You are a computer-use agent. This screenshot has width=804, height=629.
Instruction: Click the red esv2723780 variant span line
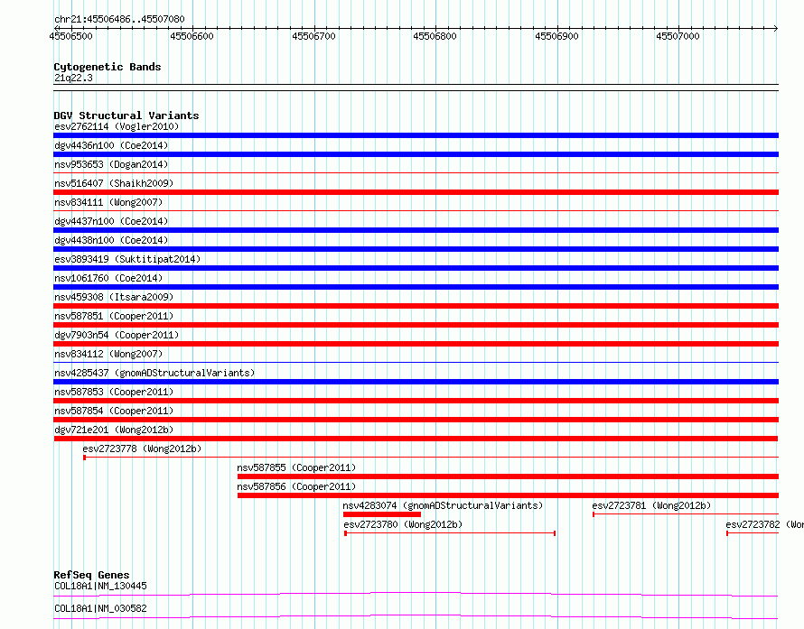450,533
